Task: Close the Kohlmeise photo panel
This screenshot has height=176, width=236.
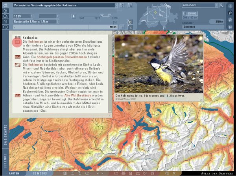Action: click(201, 100)
